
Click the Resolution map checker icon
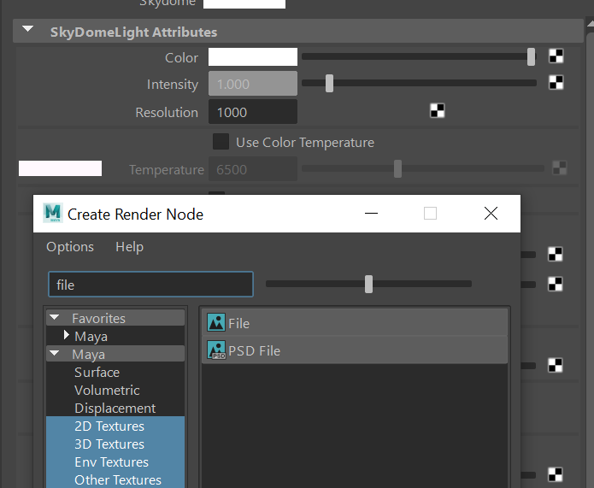point(437,111)
